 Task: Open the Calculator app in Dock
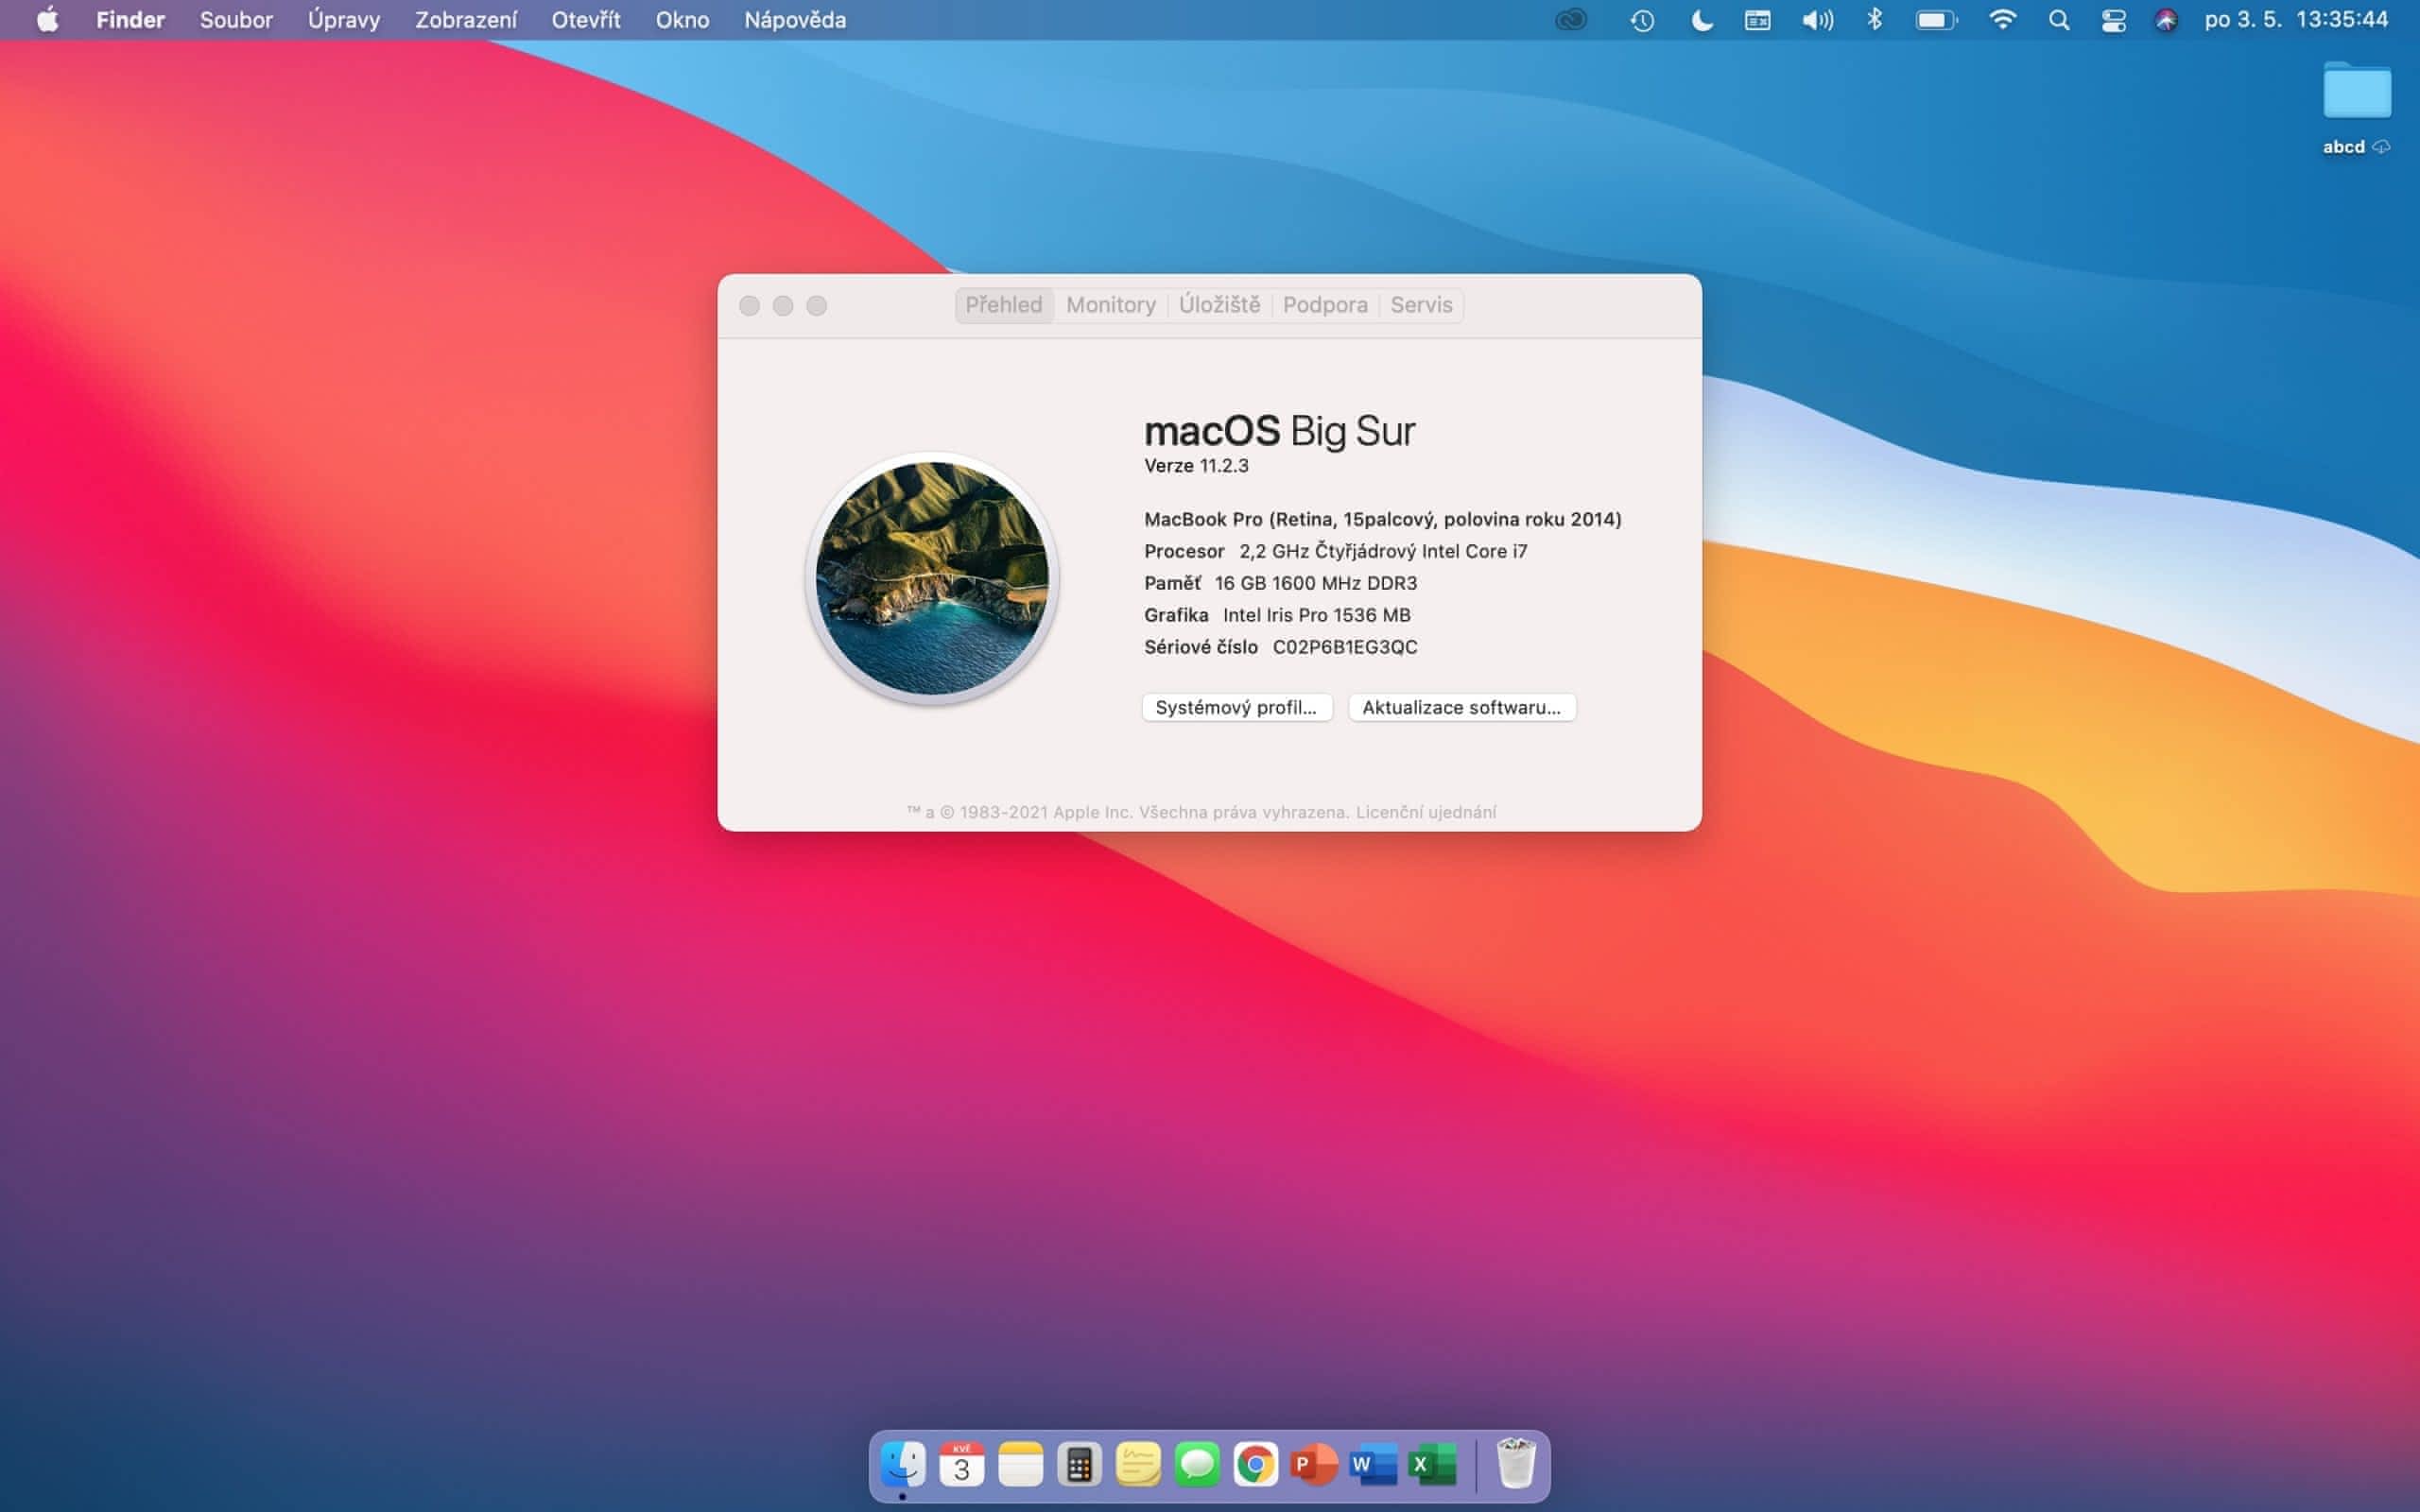tap(1079, 1465)
